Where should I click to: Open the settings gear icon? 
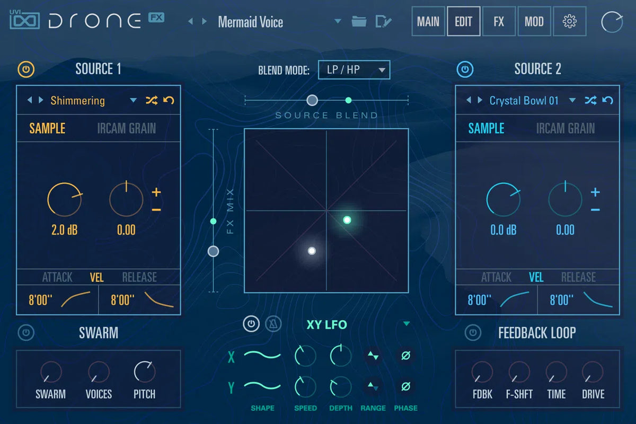point(569,21)
